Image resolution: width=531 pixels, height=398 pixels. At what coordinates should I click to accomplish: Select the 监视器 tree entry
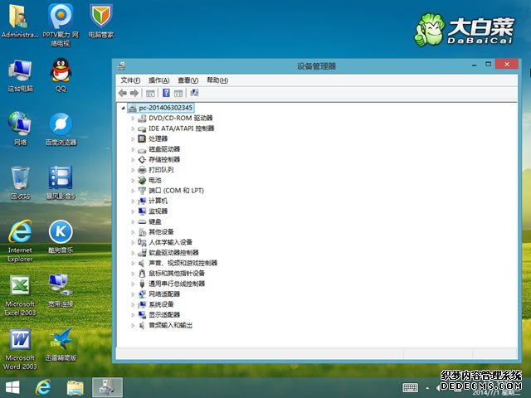pyautogui.click(x=158, y=211)
